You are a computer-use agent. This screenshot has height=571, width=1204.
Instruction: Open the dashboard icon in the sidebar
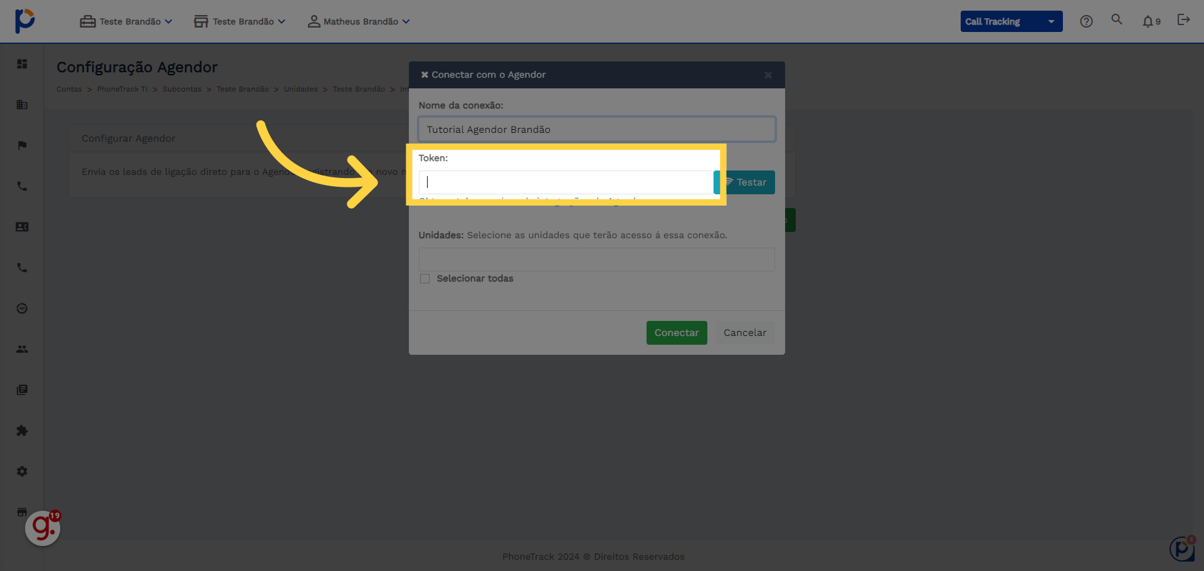pos(22,64)
